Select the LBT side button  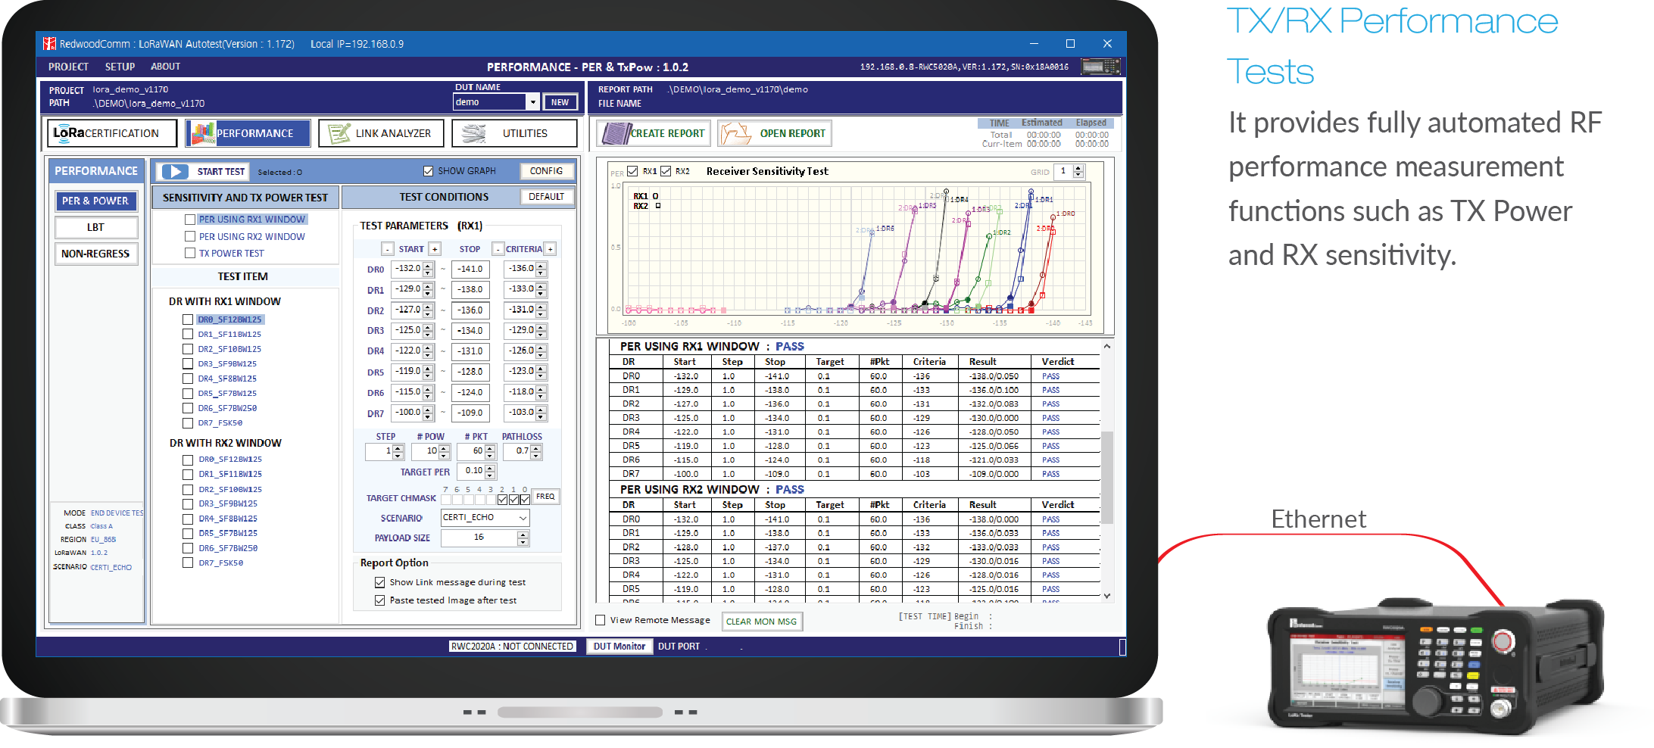click(x=95, y=227)
